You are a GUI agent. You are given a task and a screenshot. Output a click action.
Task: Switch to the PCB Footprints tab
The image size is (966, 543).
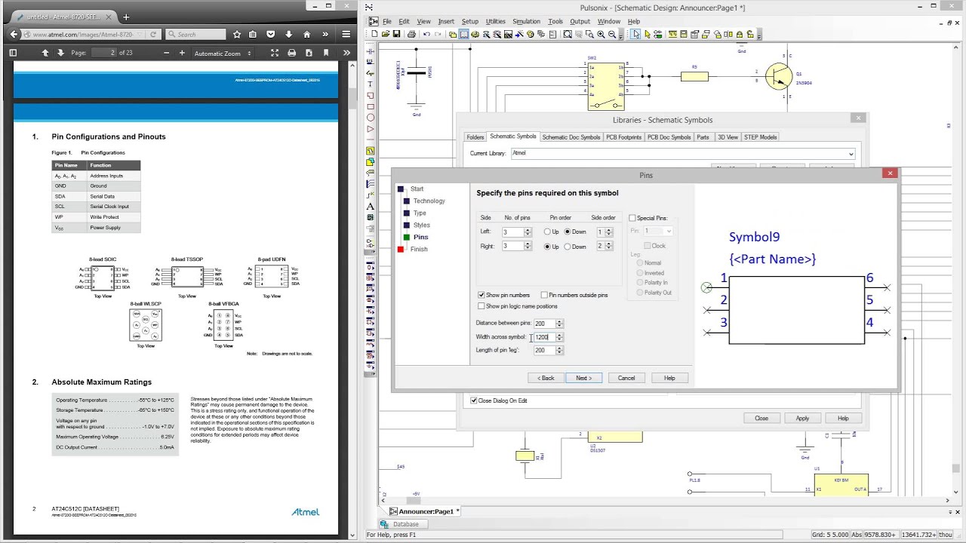[624, 137]
